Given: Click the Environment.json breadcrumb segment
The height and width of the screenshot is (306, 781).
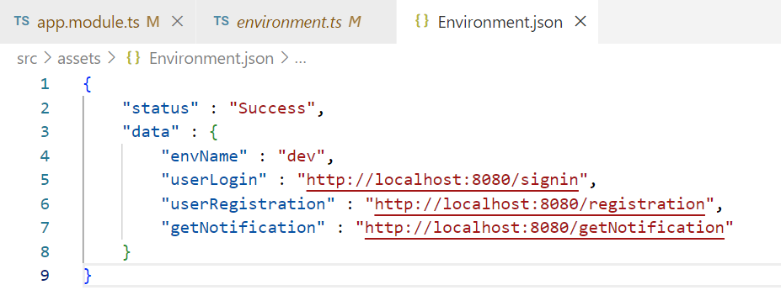Looking at the screenshot, I should point(211,59).
